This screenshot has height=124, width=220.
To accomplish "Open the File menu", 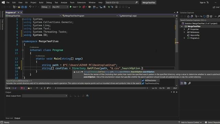I will (8, 2).
